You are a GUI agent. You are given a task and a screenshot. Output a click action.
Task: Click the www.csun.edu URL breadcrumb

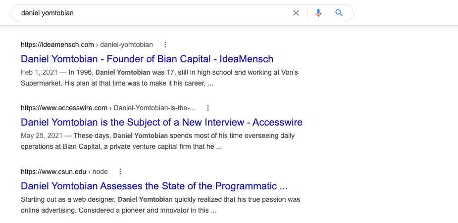tap(53, 172)
